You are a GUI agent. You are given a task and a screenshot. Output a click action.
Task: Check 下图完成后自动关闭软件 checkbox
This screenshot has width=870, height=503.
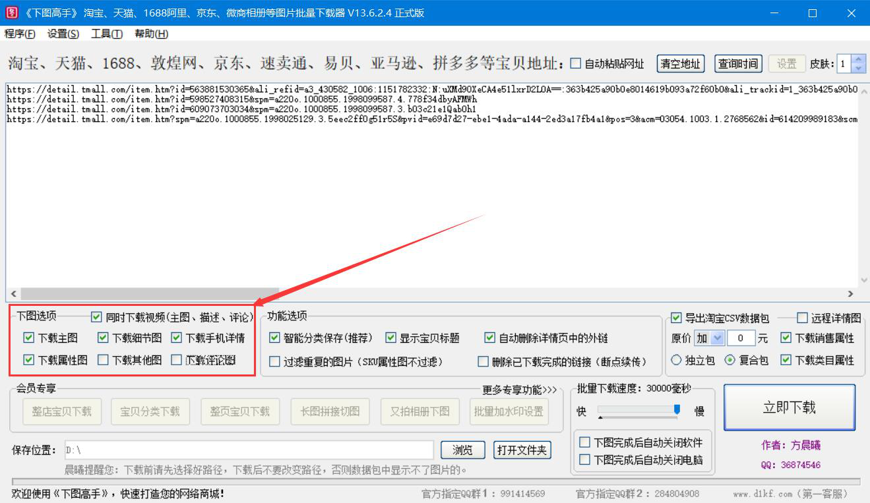point(584,442)
